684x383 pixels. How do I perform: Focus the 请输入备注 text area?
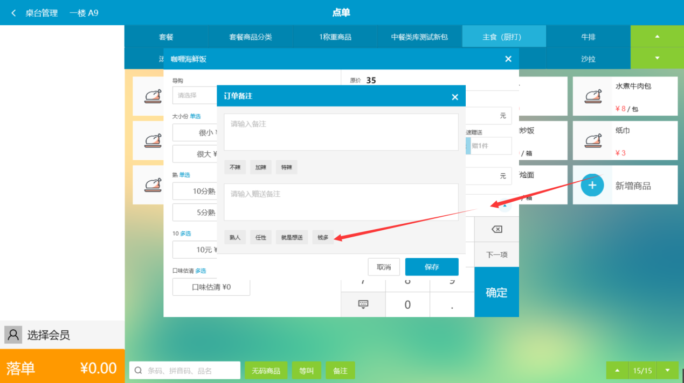[x=341, y=132]
